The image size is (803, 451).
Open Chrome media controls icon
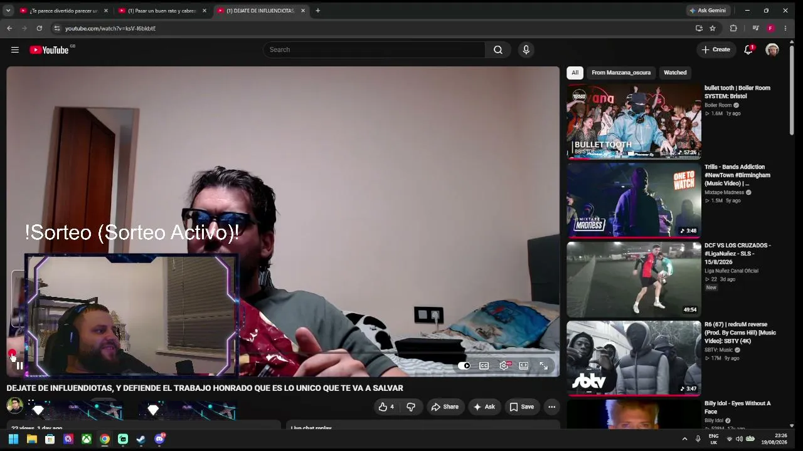(x=755, y=28)
